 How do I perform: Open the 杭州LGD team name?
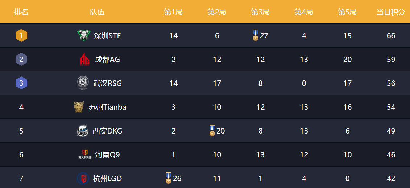tap(107, 178)
